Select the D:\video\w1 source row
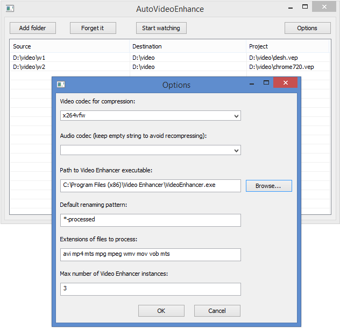 (x=69, y=58)
